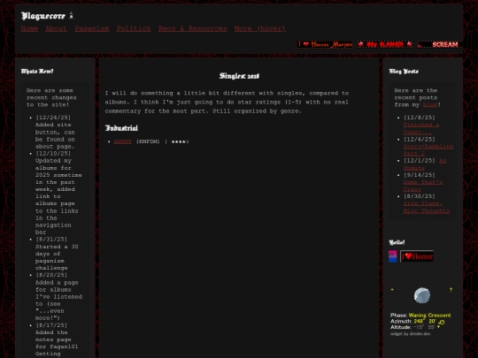
Task: Click the More (hover) nav item
Action: pos(260,28)
